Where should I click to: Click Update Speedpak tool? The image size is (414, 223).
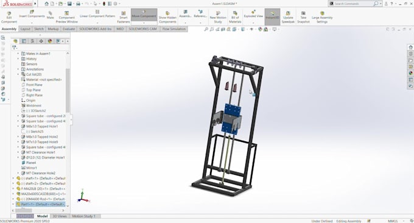tap(288, 17)
